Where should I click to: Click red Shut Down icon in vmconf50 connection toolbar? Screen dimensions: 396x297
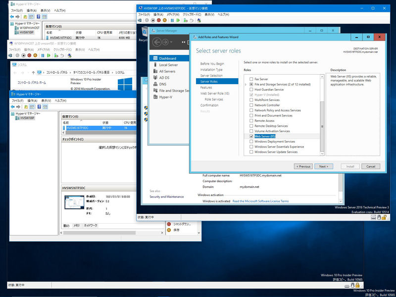pyautogui.click(x=29, y=55)
